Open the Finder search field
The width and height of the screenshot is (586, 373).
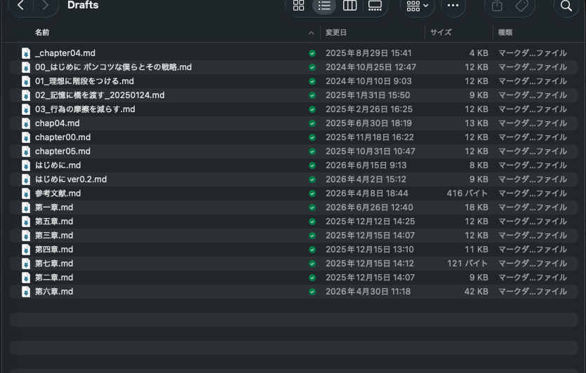566,6
